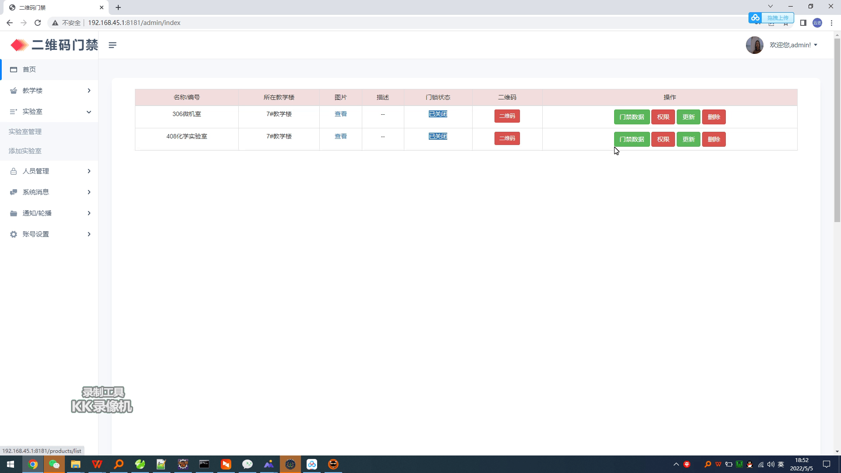The width and height of the screenshot is (841, 473).
Task: Show 二维码 for 306微机室
Action: [507, 116]
